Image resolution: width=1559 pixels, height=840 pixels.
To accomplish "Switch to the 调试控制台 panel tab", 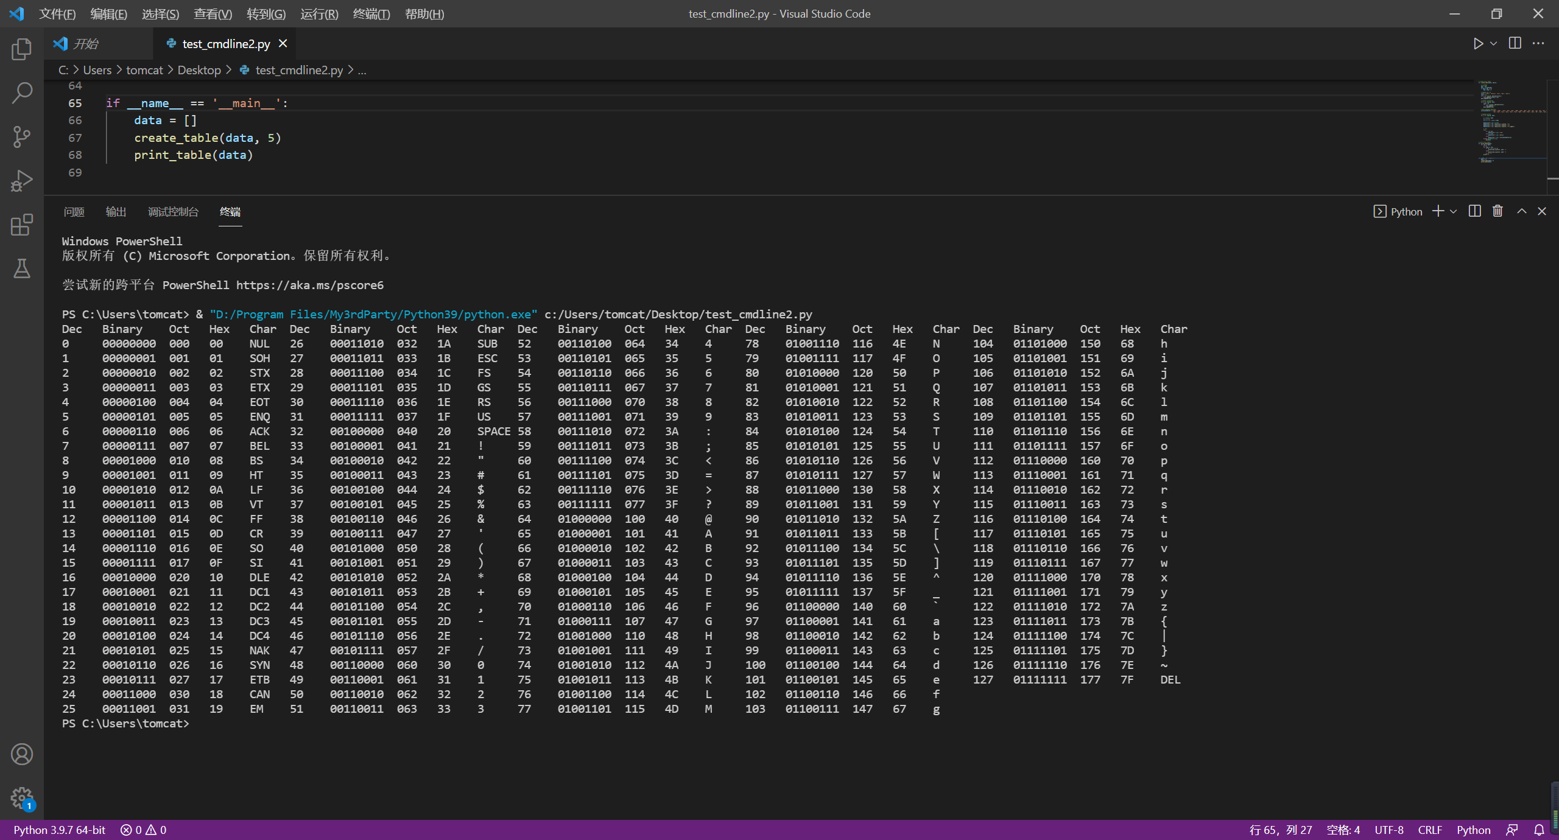I will (x=173, y=212).
